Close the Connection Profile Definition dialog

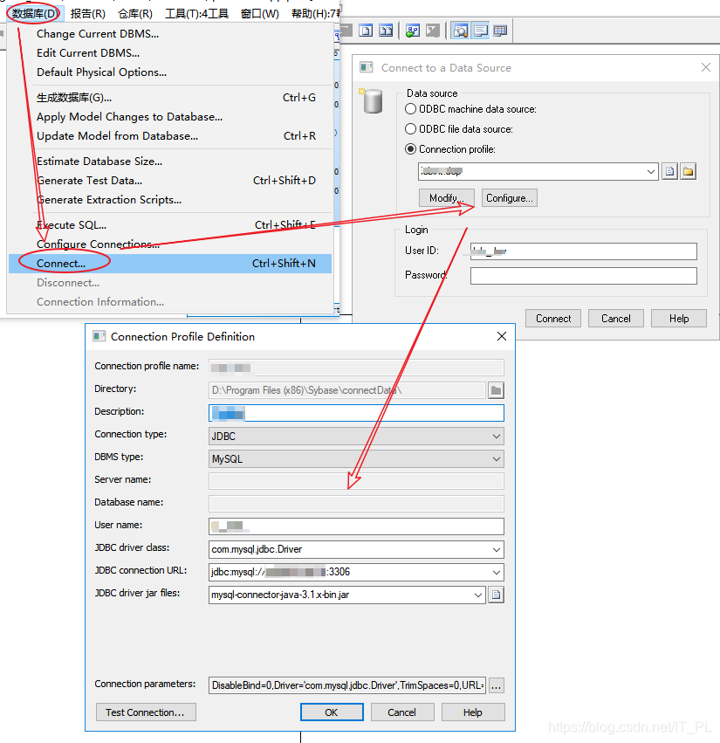tap(502, 336)
